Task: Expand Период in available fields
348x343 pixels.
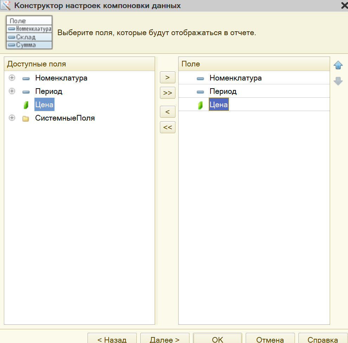Action: 12,91
